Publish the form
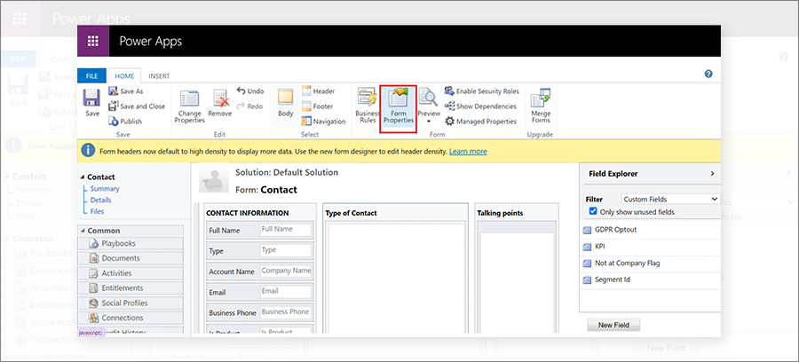Screen dimensions: 799x362 125,122
